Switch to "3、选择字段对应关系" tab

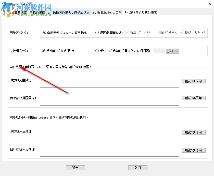(x=106, y=12)
